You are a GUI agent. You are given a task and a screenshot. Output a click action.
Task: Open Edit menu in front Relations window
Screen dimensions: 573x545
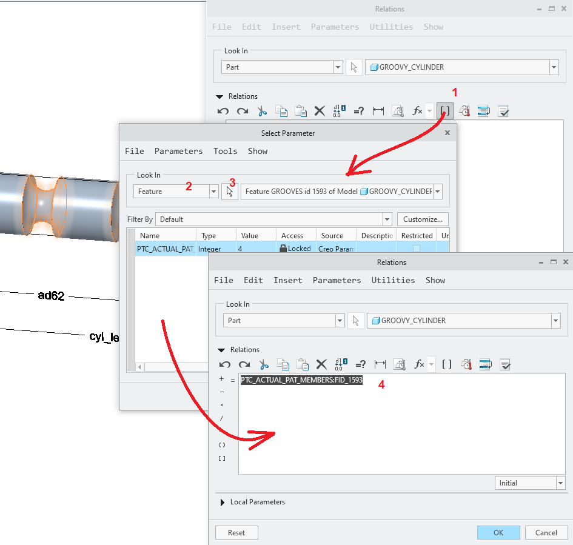(x=253, y=281)
